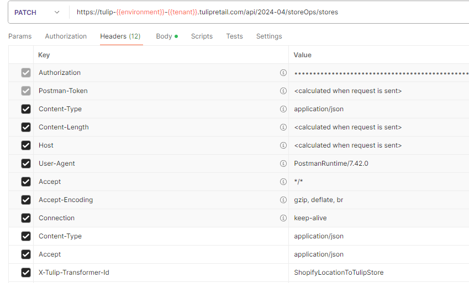Toggle the Accept-Encoding header checkbox
The height and width of the screenshot is (283, 469).
[26, 200]
